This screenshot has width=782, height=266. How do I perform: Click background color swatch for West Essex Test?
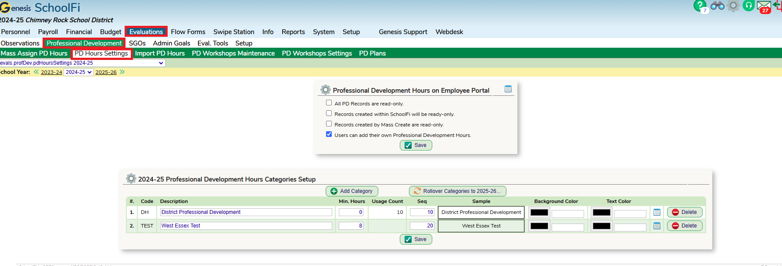(539, 226)
